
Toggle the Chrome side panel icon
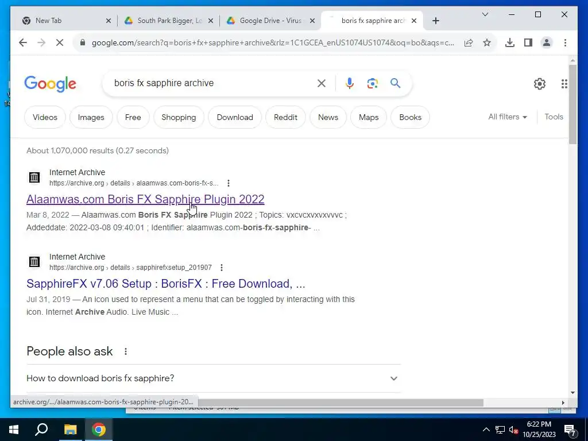[x=528, y=42]
